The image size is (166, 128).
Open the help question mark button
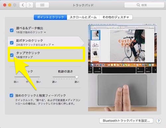[158, 121]
